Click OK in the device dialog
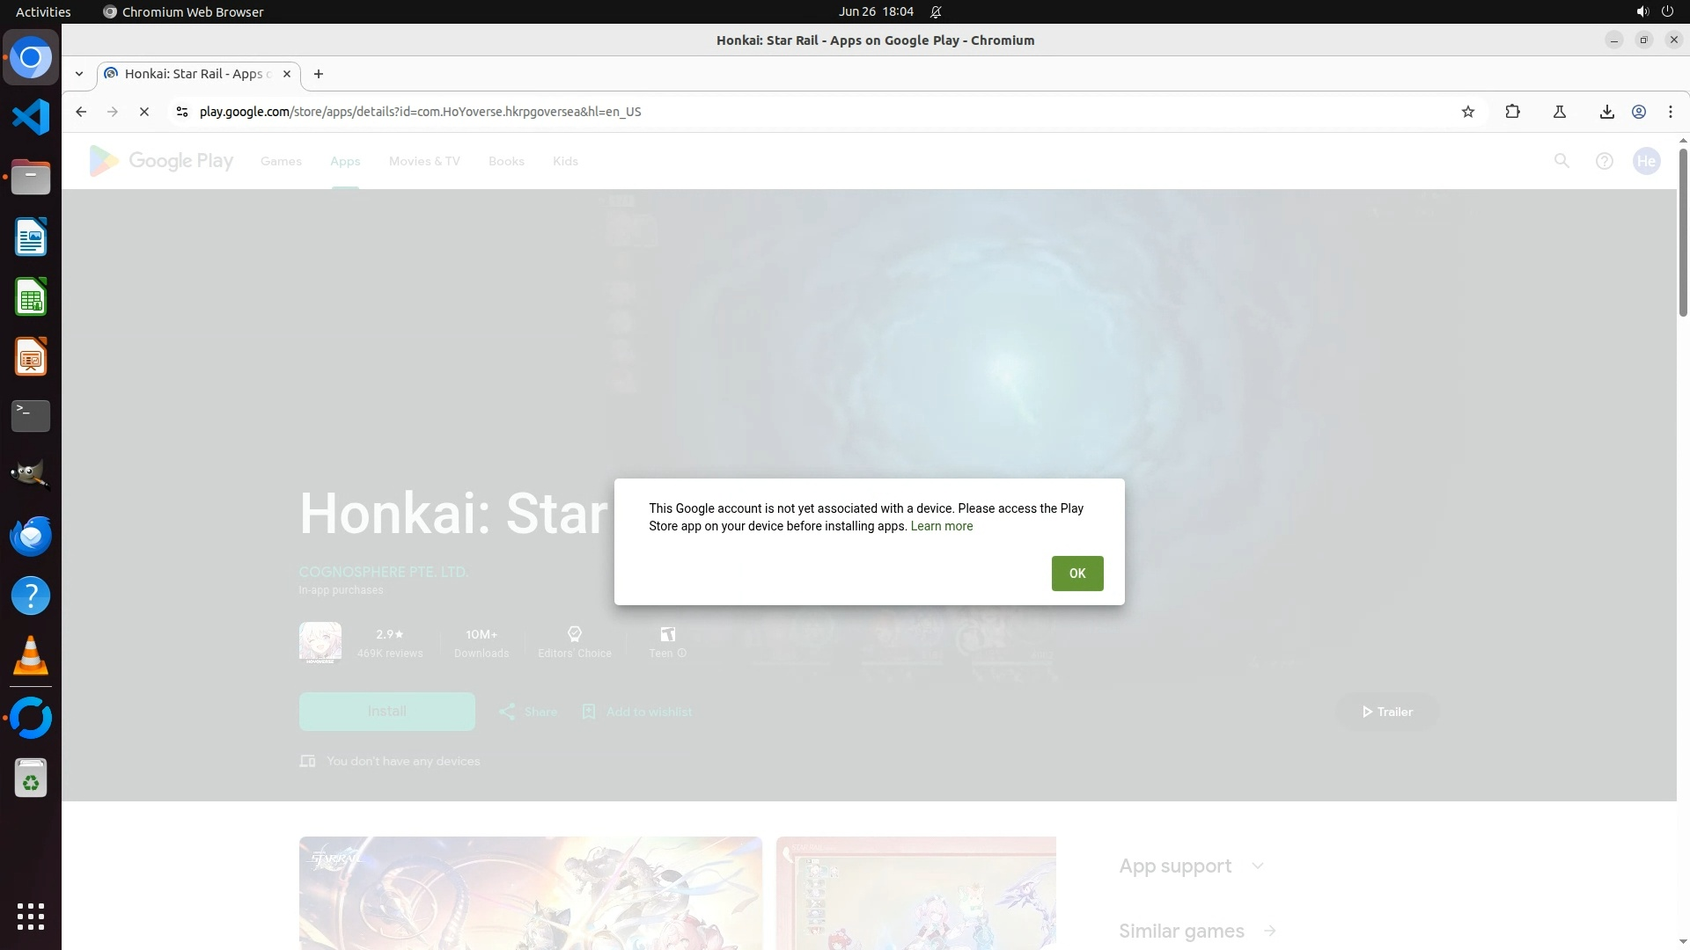1690x950 pixels. (x=1076, y=574)
